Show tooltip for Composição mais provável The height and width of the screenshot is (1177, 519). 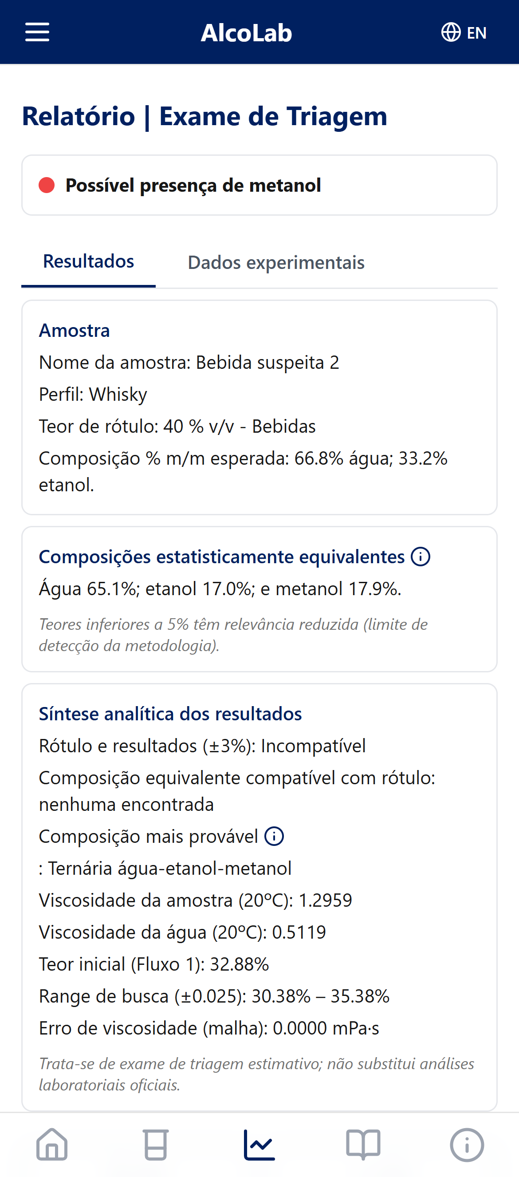[275, 836]
